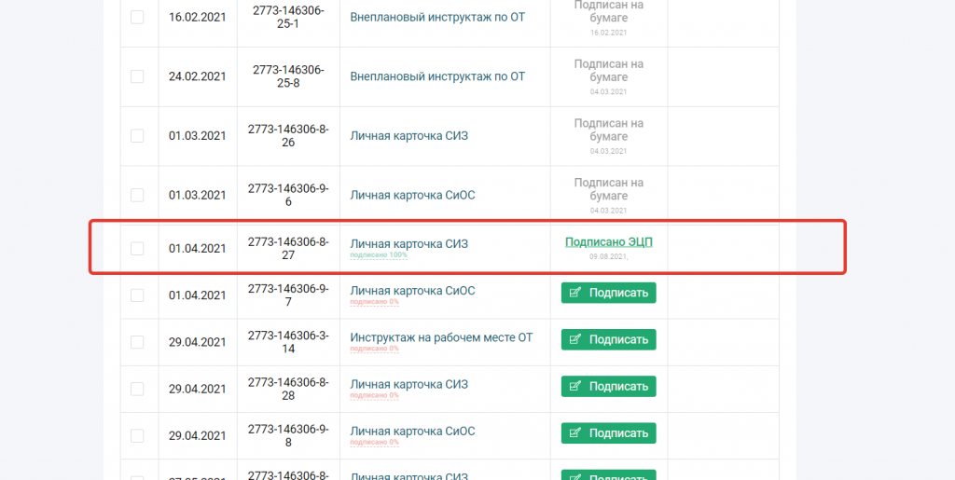The height and width of the screenshot is (480, 955).
Task: Open Личная карточка СиОС dated 29.04.2021
Action: 412,431
